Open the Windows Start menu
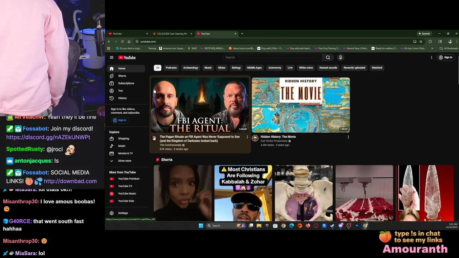 point(201,225)
